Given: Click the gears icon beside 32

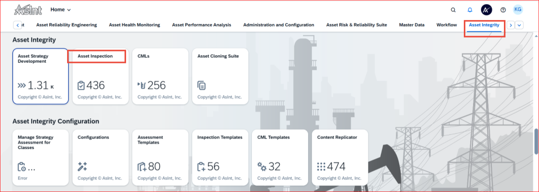Looking at the screenshot, I should [262, 167].
